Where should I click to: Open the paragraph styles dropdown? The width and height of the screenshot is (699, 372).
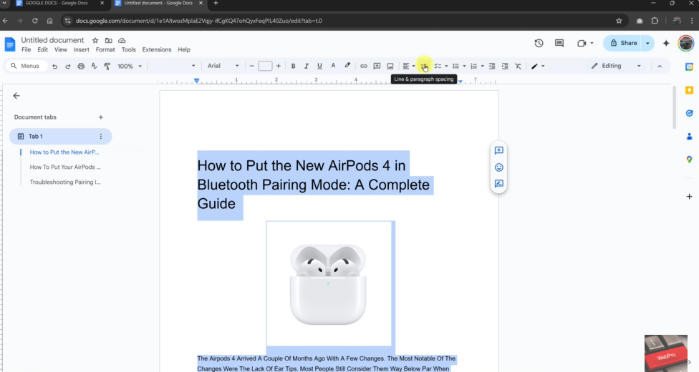[173, 66]
